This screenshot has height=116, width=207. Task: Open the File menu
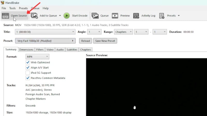coord(4,8)
